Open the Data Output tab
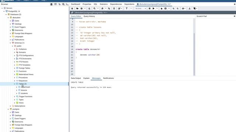Viewport: 236px width, 132px height. pyautogui.click(x=76, y=78)
